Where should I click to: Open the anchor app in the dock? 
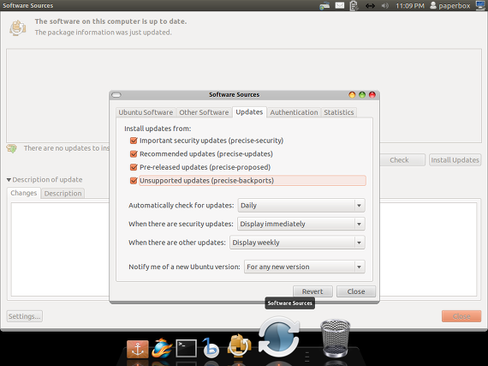[137, 349]
